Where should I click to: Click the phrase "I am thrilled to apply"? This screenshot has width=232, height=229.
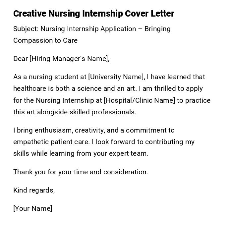(170, 88)
